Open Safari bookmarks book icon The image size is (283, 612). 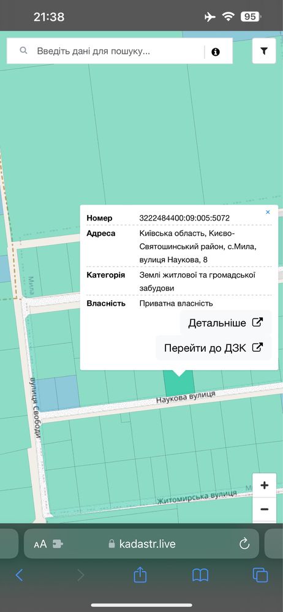200,575
